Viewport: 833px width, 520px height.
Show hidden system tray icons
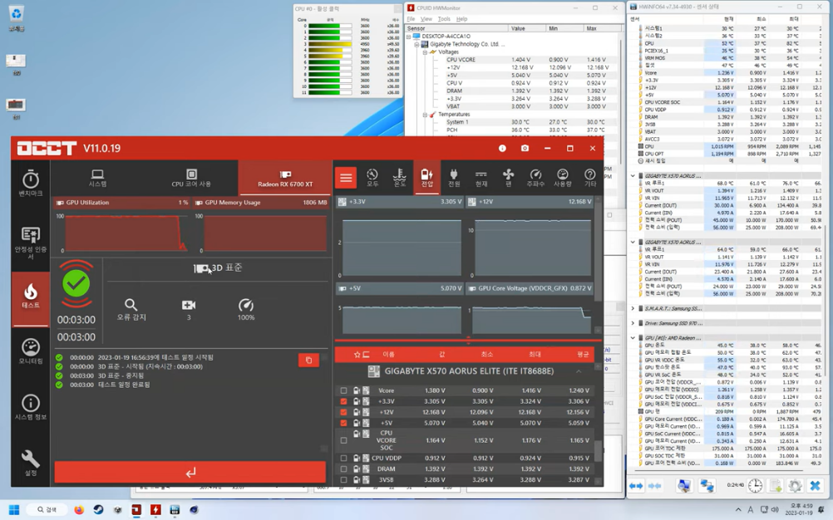(x=738, y=509)
